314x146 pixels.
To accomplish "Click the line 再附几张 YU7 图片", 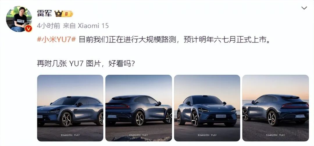I will 86,64.
